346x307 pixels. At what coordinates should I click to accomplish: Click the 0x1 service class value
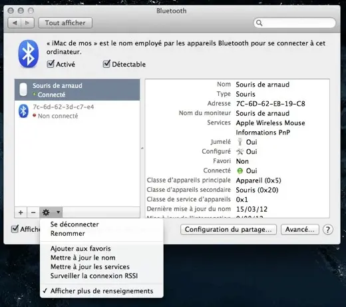[x=242, y=200]
